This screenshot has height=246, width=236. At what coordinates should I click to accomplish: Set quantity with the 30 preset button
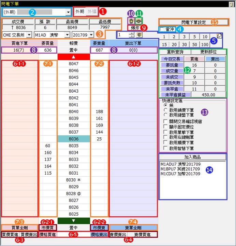coord(184,44)
